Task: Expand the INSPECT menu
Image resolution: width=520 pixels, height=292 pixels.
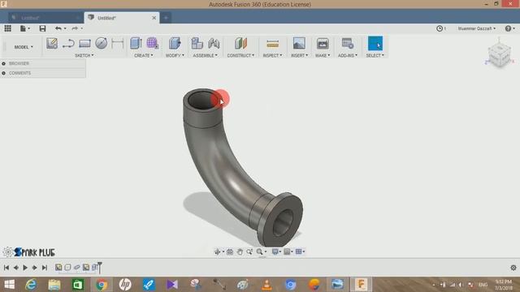Action: coord(273,56)
